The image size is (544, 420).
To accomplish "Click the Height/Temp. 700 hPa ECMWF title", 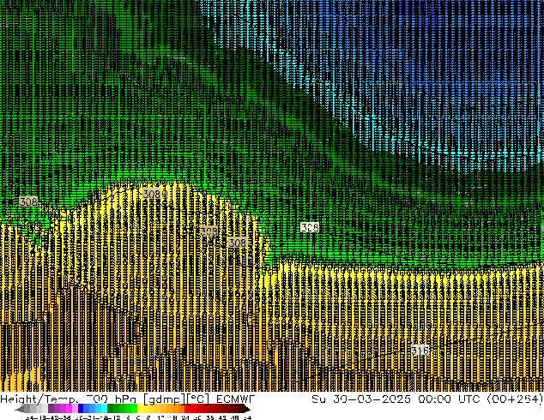I will click(127, 399).
